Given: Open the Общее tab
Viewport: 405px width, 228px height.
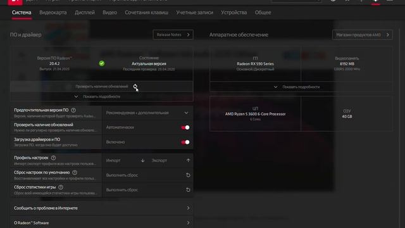Looking at the screenshot, I should tap(263, 13).
